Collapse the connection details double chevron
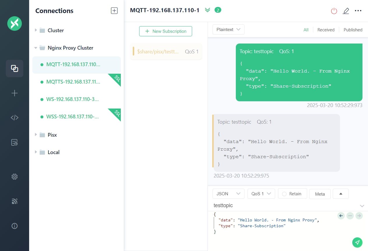This screenshot has height=251, width=368. click(207, 10)
